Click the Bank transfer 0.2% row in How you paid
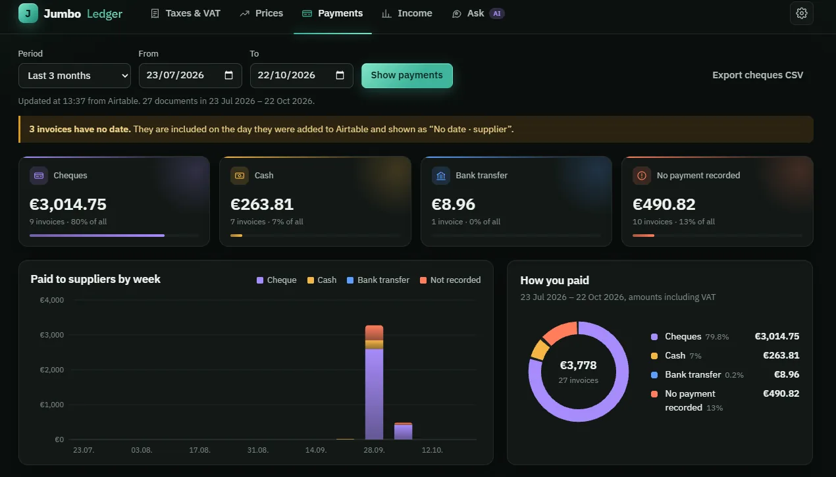The image size is (836, 477). [725, 375]
